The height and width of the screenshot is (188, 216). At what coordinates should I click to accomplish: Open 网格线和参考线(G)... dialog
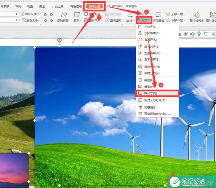pos(157,114)
